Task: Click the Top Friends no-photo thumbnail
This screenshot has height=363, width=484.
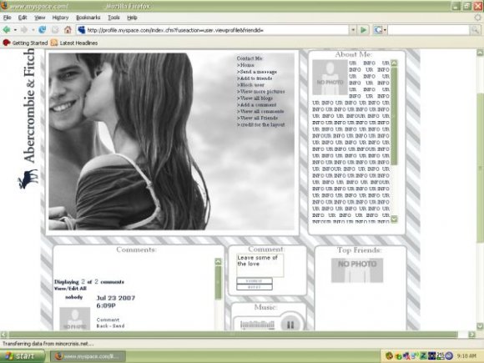Action: pyautogui.click(x=357, y=270)
